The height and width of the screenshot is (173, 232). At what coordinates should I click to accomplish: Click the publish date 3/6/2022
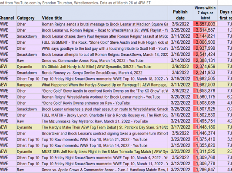point(180,24)
